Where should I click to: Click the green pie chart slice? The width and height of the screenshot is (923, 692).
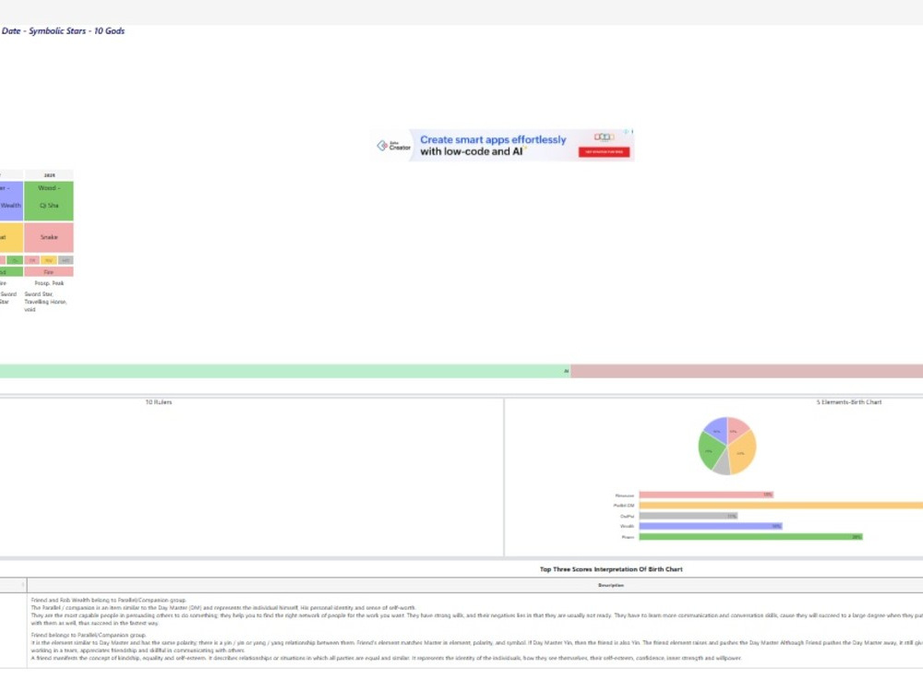710,450
